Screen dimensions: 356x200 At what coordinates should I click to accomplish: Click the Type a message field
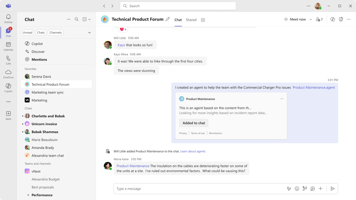point(199,189)
